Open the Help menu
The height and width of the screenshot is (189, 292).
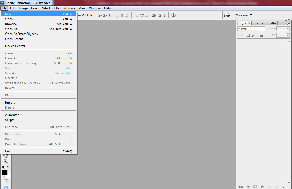pyautogui.click(x=107, y=8)
